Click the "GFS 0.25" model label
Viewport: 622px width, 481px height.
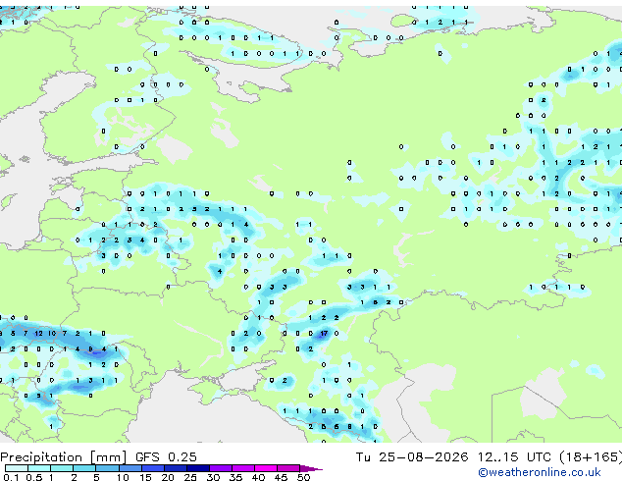166,457
